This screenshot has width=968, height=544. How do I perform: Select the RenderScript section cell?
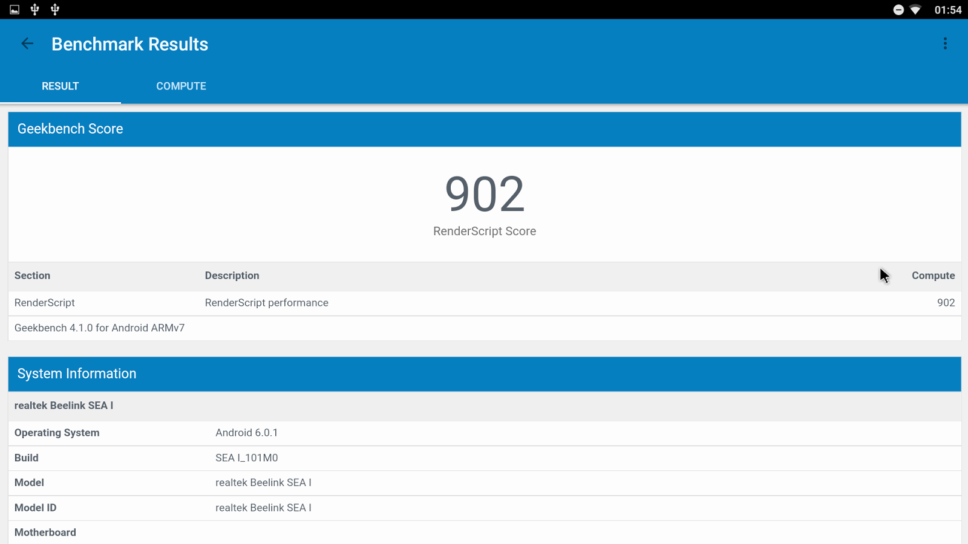[x=45, y=303]
